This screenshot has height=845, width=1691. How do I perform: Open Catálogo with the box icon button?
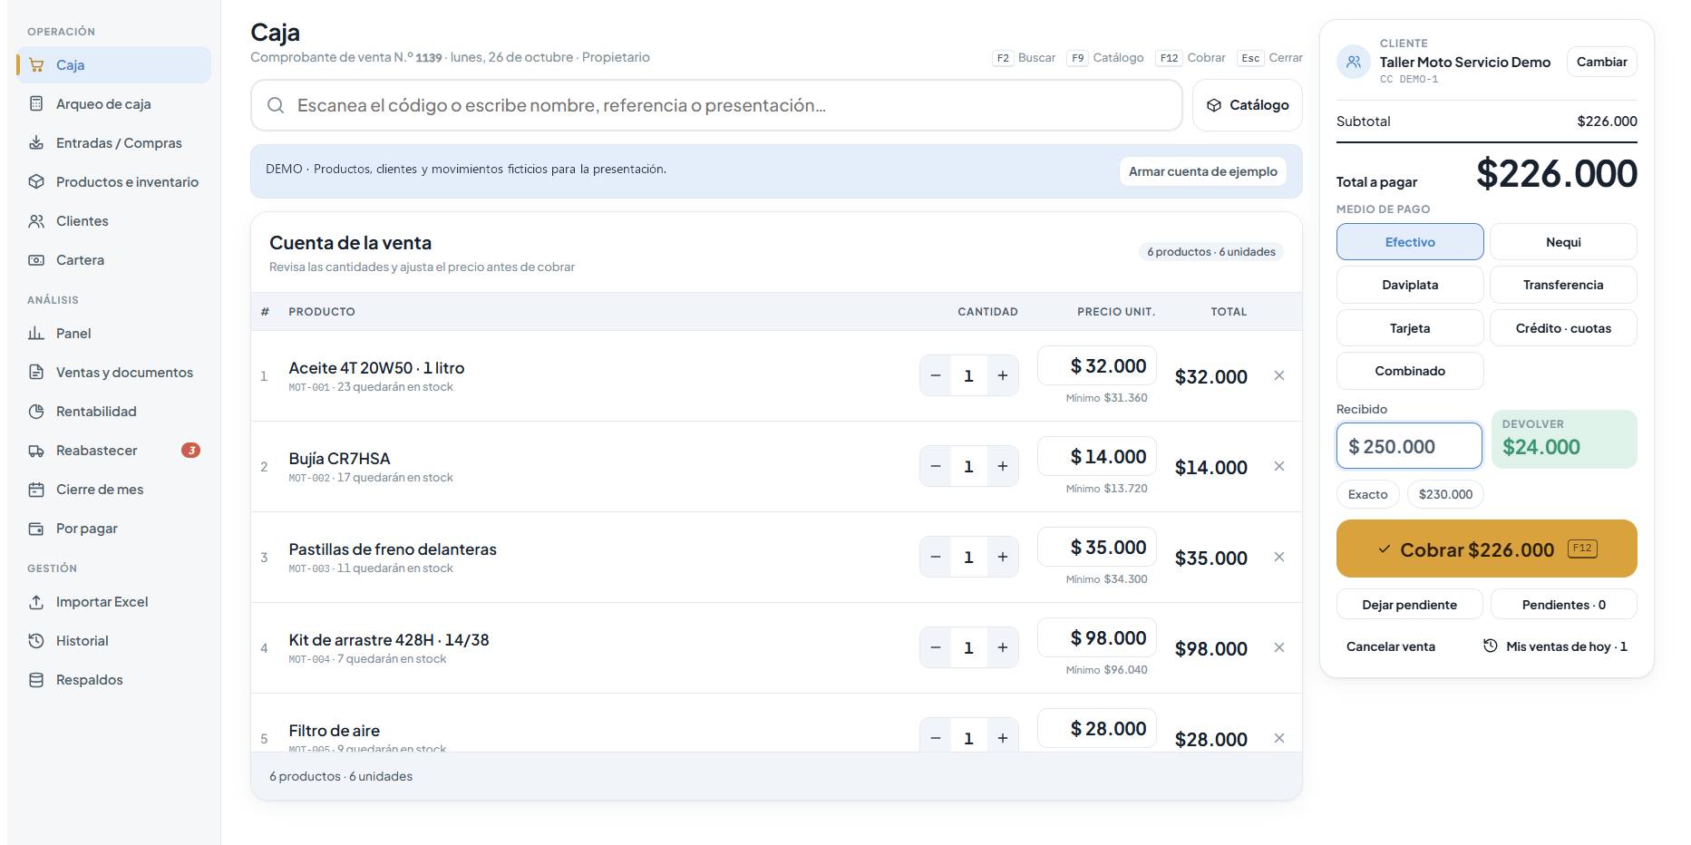pyautogui.click(x=1248, y=105)
